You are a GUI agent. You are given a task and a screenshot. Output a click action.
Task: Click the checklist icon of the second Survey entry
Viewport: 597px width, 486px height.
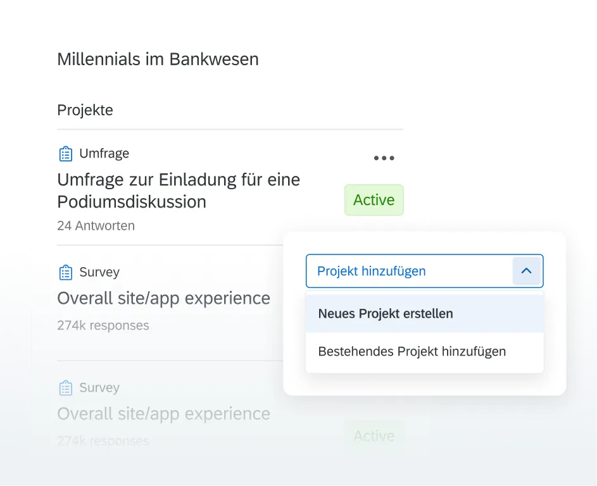pos(65,387)
